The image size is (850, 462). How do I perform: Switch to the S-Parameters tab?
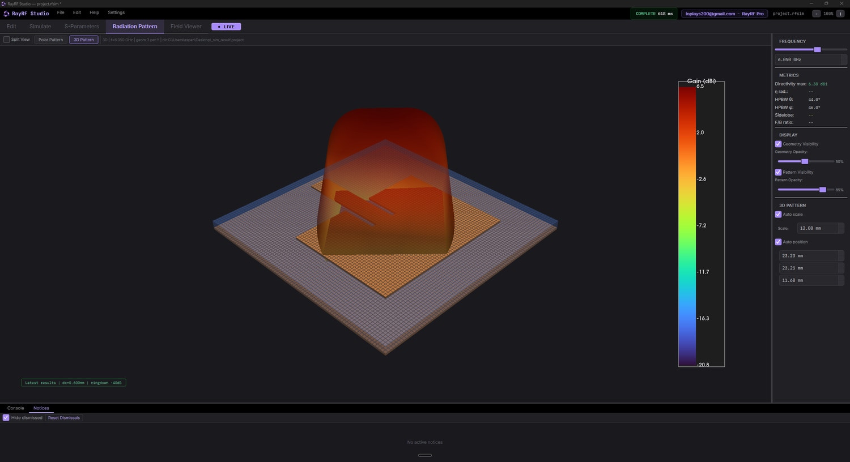[82, 27]
